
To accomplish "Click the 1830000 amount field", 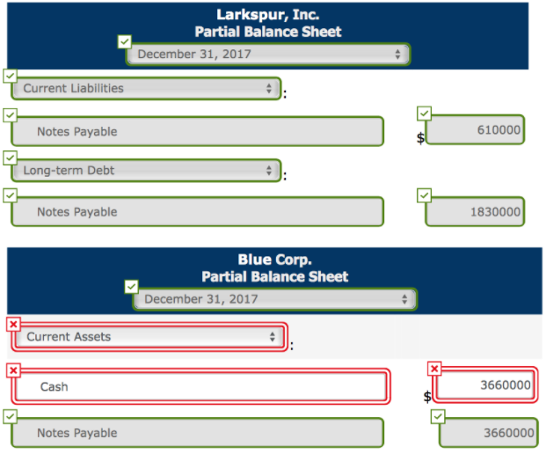I will click(x=475, y=211).
